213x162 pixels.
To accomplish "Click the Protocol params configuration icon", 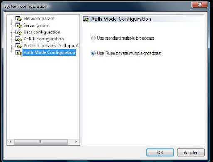I will point(18,46).
